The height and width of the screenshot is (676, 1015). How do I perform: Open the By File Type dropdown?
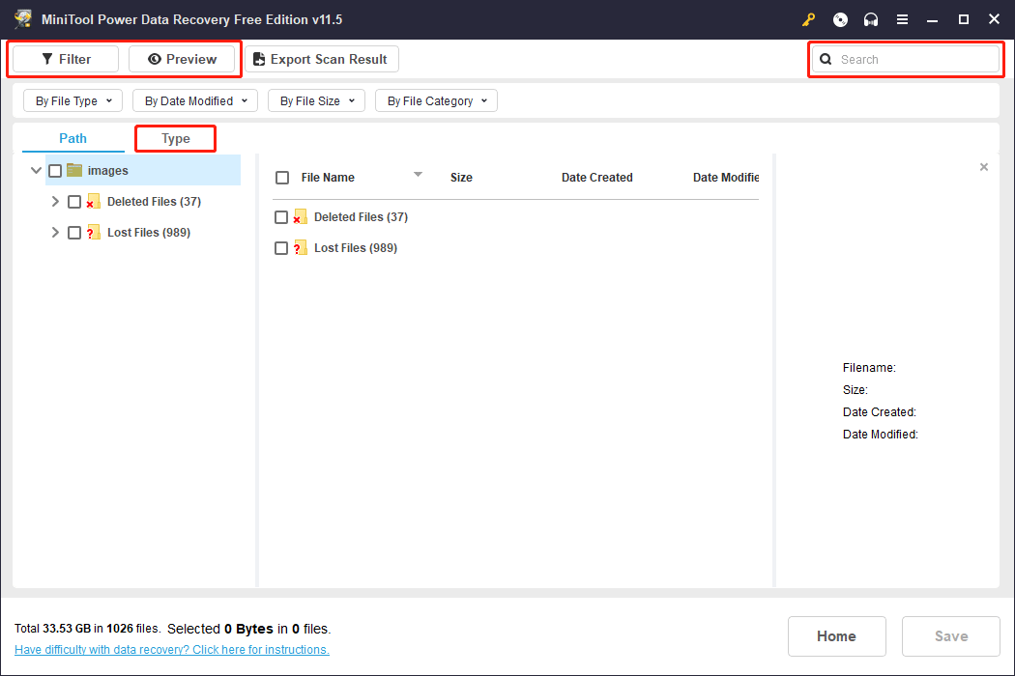coord(72,100)
